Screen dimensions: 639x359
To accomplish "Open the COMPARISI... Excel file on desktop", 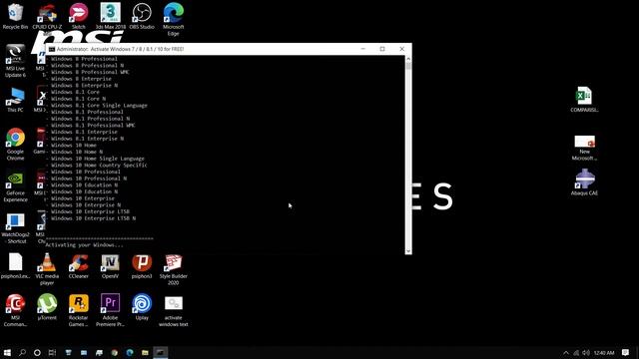I will tap(584, 100).
